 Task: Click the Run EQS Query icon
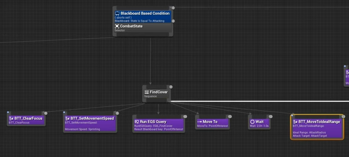pos(137,122)
